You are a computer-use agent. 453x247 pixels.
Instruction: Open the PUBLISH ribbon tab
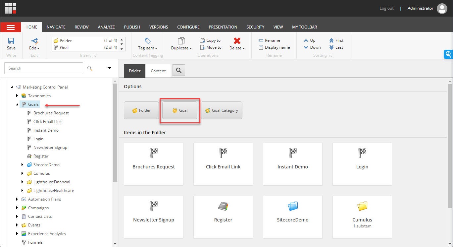click(x=132, y=27)
